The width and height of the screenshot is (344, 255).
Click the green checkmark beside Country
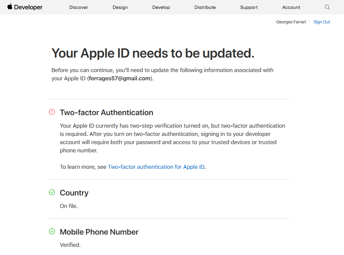click(x=52, y=192)
